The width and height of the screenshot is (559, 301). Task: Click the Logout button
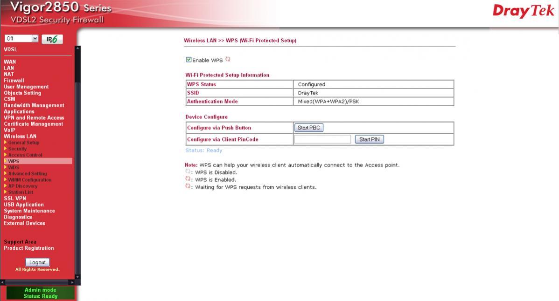[x=37, y=262]
